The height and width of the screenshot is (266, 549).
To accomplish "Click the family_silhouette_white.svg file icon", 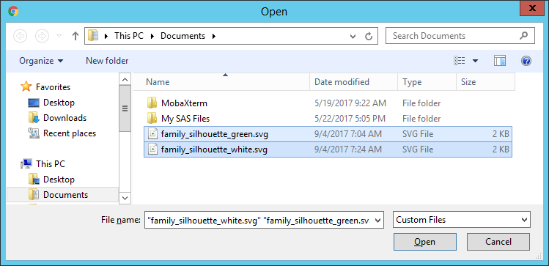I will pyautogui.click(x=152, y=149).
